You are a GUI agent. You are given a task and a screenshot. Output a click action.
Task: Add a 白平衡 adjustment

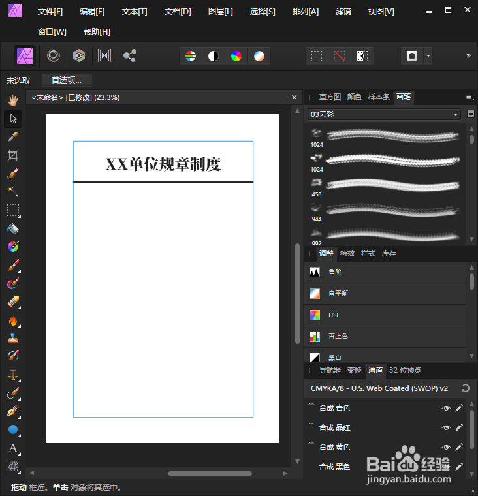(x=385, y=294)
